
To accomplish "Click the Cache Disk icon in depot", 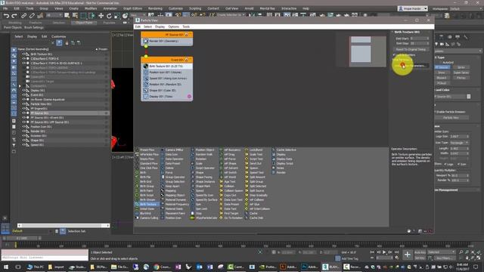I will [247, 218].
